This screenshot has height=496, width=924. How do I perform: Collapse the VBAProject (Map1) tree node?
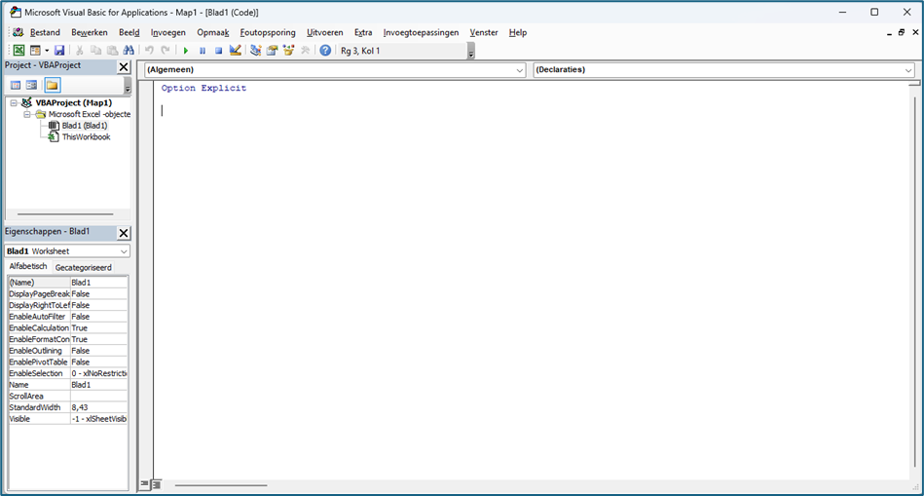15,102
